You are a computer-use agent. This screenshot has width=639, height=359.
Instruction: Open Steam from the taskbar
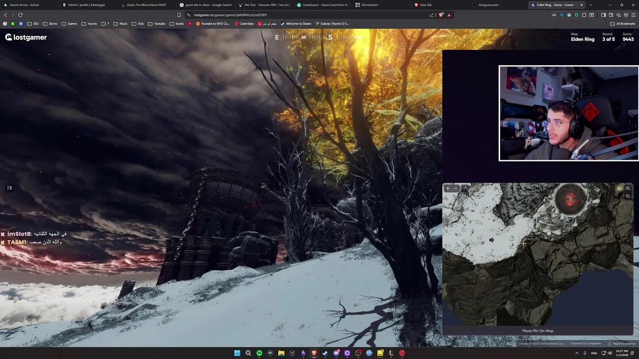(x=325, y=353)
